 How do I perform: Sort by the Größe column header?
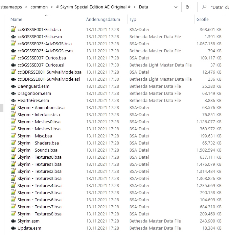point(203,19)
